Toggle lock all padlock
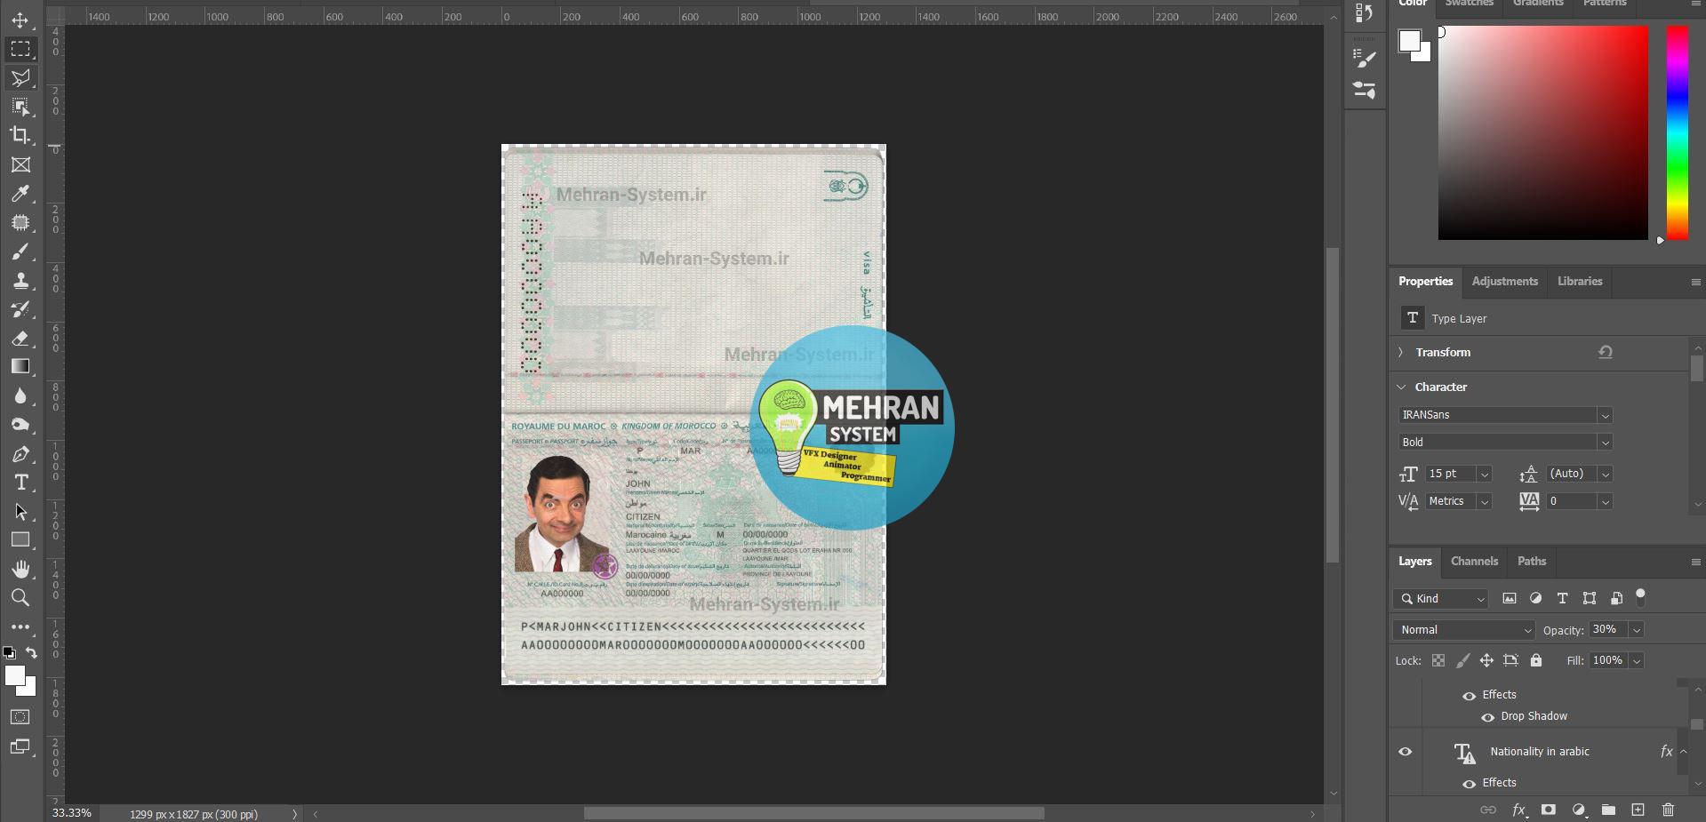 [x=1535, y=660]
